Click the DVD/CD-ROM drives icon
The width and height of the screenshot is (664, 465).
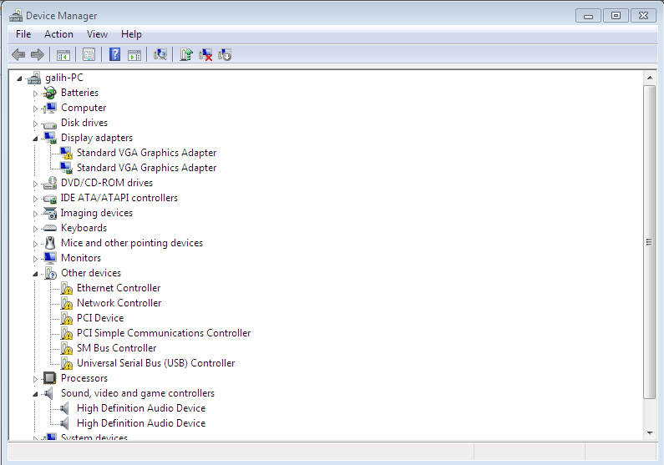click(x=50, y=183)
